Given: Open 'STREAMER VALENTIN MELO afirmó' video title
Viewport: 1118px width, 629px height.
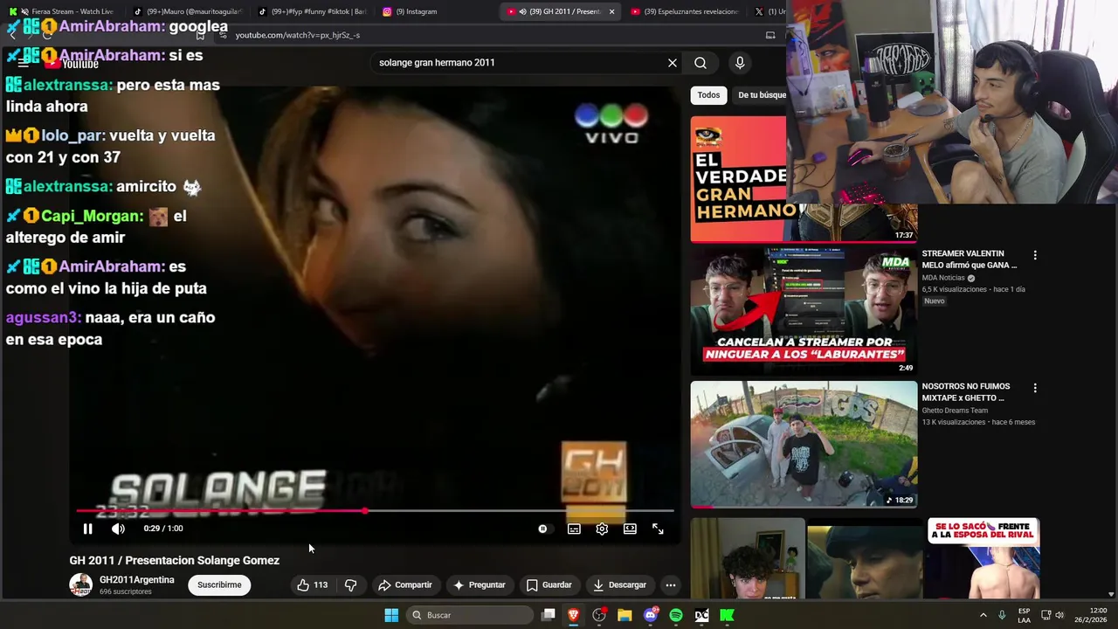Looking at the screenshot, I should 970,259.
